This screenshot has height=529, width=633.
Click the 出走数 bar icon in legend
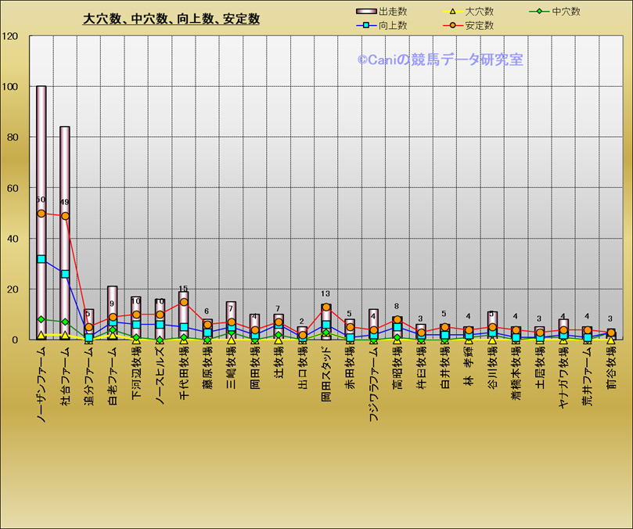[366, 12]
